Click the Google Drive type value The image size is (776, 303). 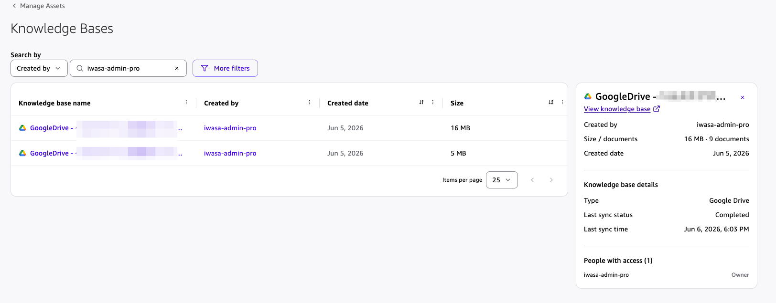(729, 200)
